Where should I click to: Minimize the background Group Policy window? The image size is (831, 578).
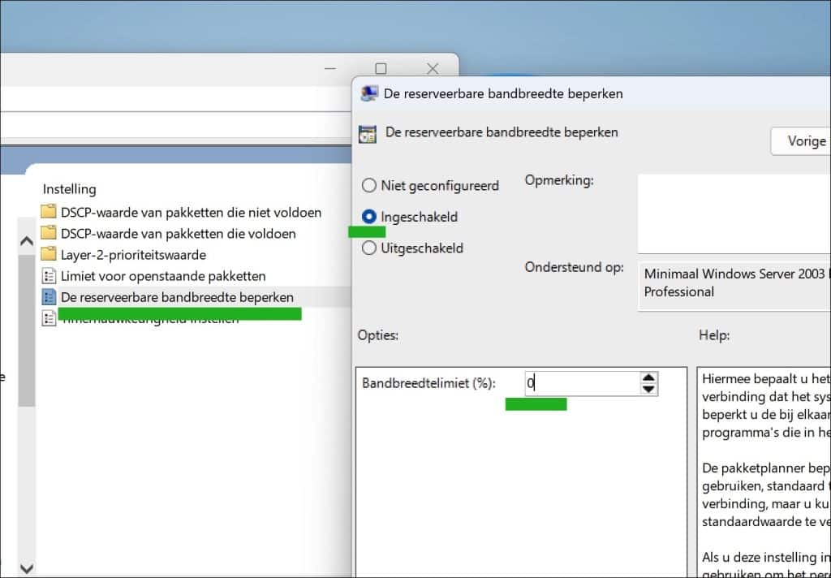tap(330, 68)
